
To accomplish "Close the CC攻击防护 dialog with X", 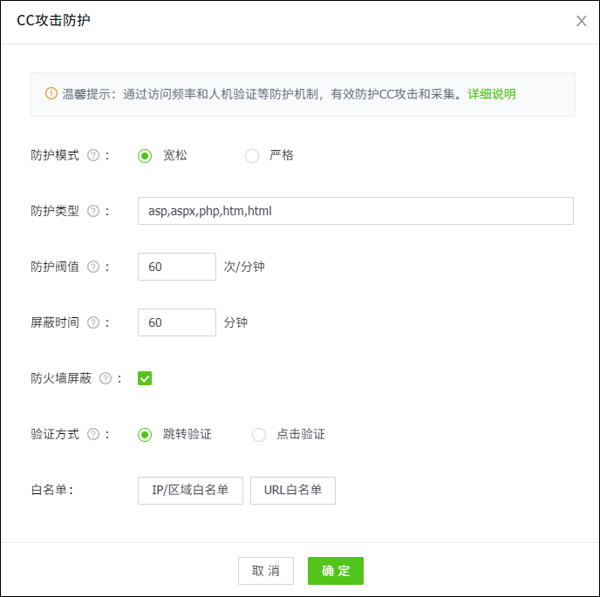I will (x=581, y=21).
